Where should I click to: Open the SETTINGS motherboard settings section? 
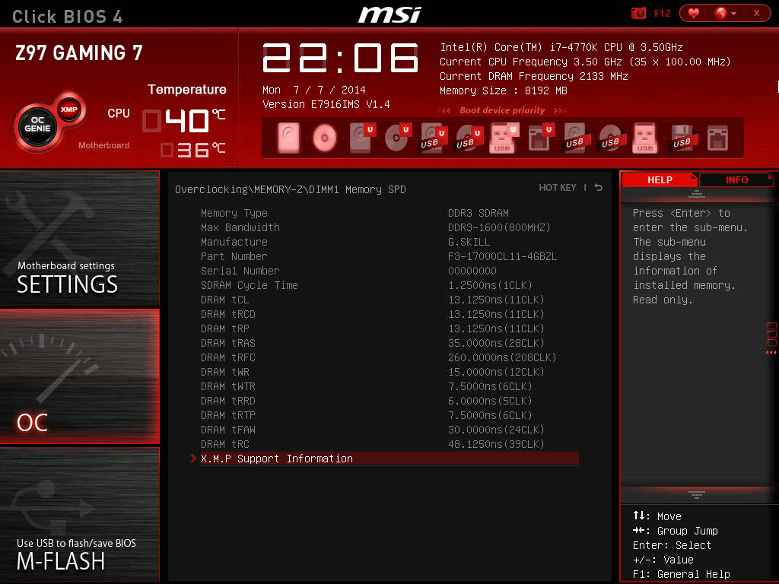[79, 237]
